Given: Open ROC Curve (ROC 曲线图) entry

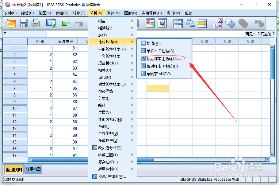Looking at the screenshot, I should pyautogui.click(x=113, y=176).
